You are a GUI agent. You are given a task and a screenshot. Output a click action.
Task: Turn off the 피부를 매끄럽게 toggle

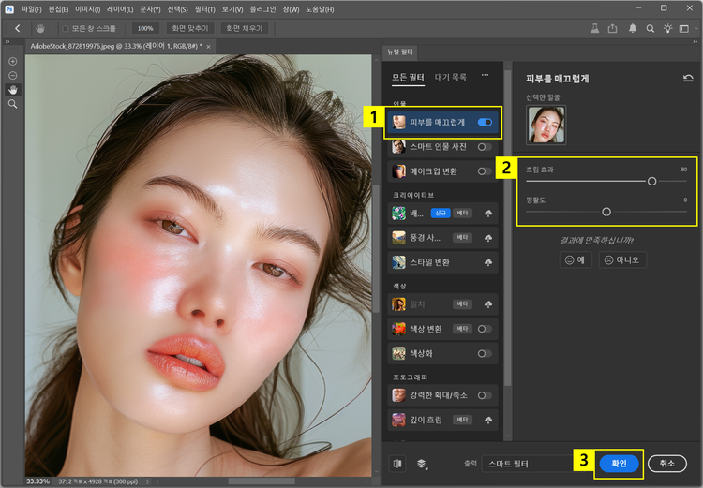pos(485,123)
